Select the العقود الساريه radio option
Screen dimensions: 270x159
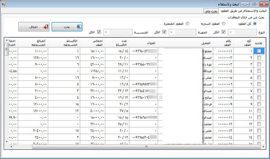(224, 24)
